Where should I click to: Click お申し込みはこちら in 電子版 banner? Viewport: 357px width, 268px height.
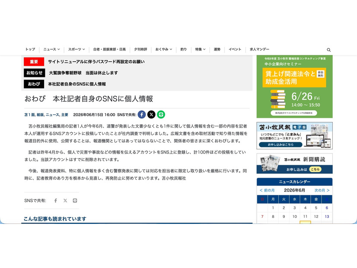click(280, 144)
